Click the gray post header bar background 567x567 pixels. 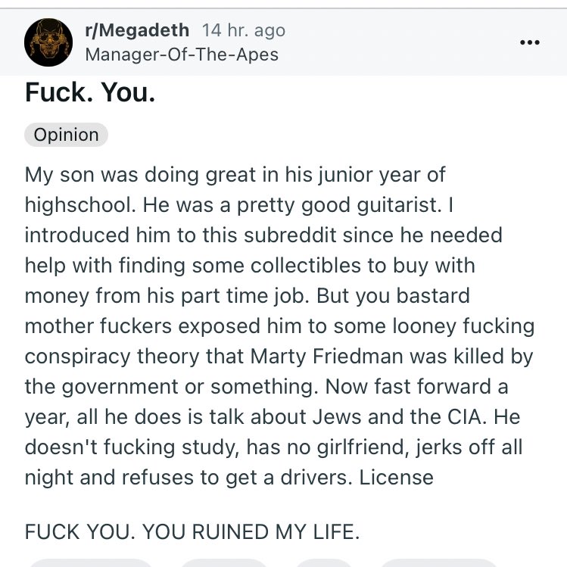(x=283, y=42)
